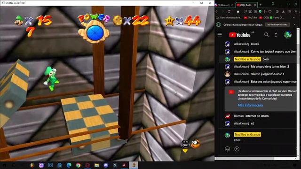The width and height of the screenshot is (301, 169).
Task: Click the YouTube upload arrow icon
Action: pyautogui.click(x=276, y=35)
